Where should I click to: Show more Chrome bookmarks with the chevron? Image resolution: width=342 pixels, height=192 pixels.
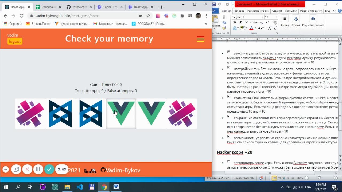206,23
